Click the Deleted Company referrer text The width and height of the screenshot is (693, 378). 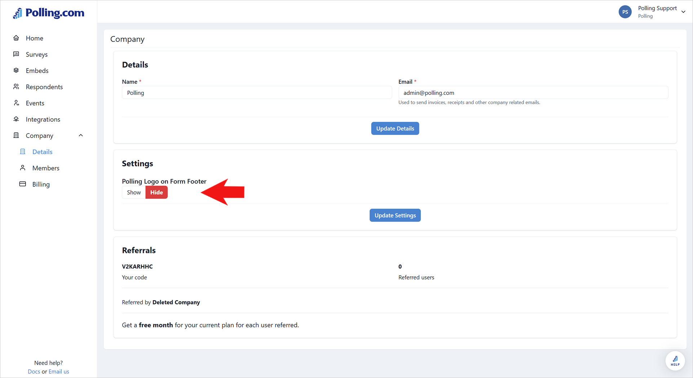pos(176,302)
